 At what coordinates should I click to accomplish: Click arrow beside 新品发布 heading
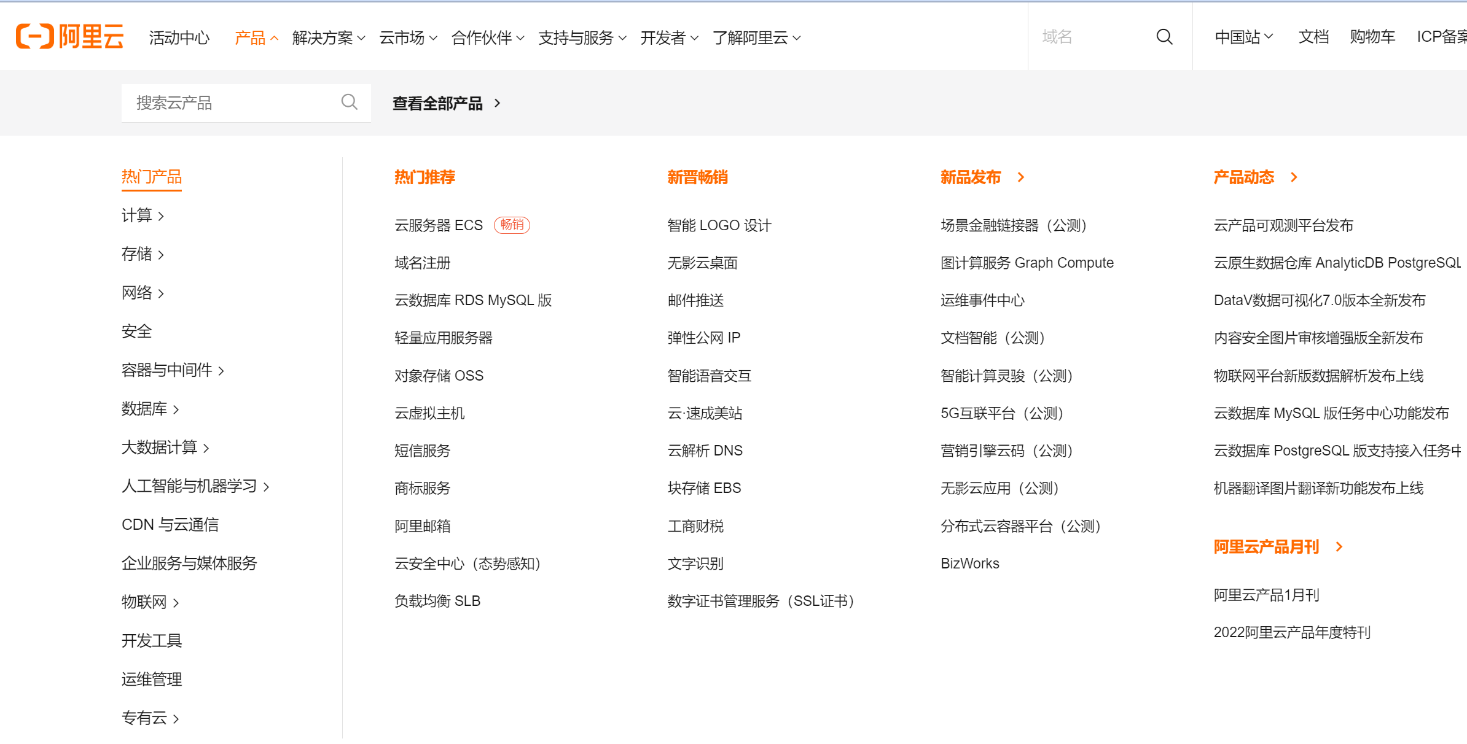(x=1021, y=177)
